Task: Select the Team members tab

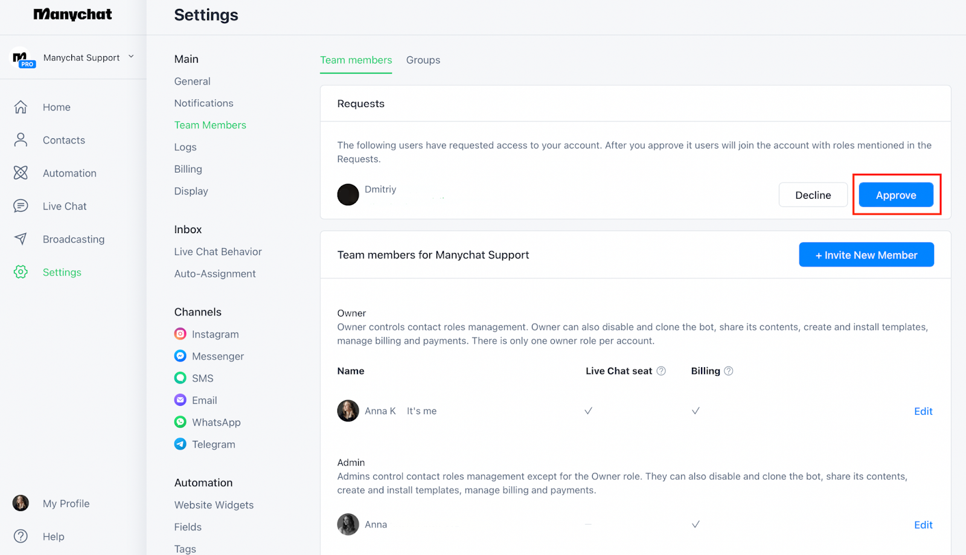Action: [x=356, y=60]
